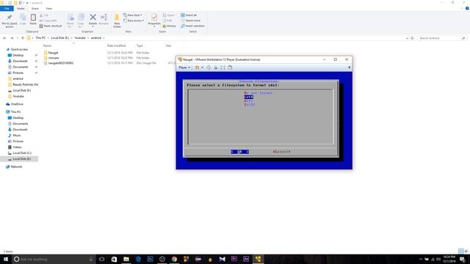470x264 pixels.
Task: Click Edit in ribbon Open group
Action: pos(167,21)
